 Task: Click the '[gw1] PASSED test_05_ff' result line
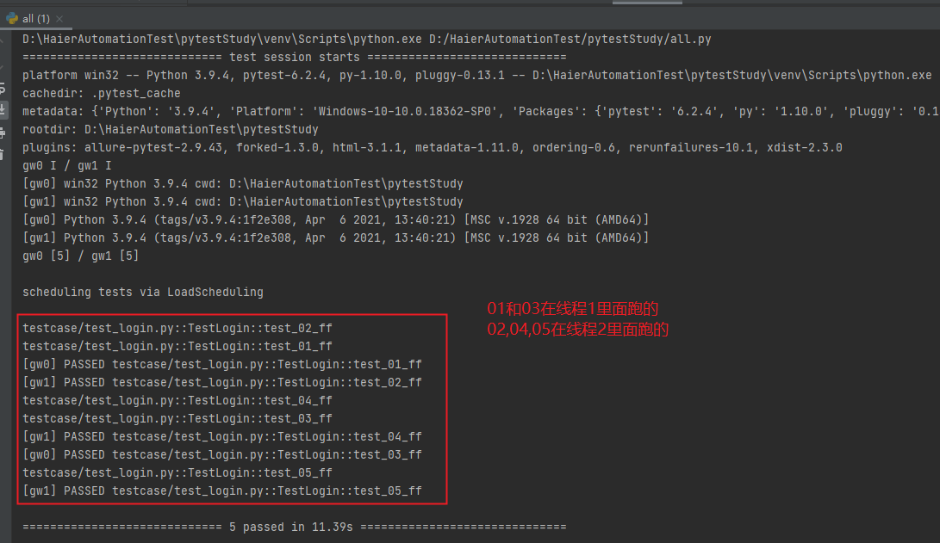[221, 491]
